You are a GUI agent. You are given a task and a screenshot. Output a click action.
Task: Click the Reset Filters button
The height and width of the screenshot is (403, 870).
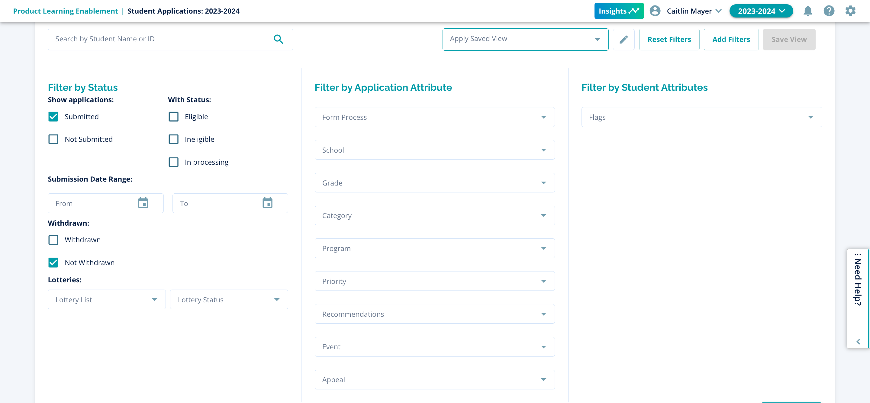[669, 40]
